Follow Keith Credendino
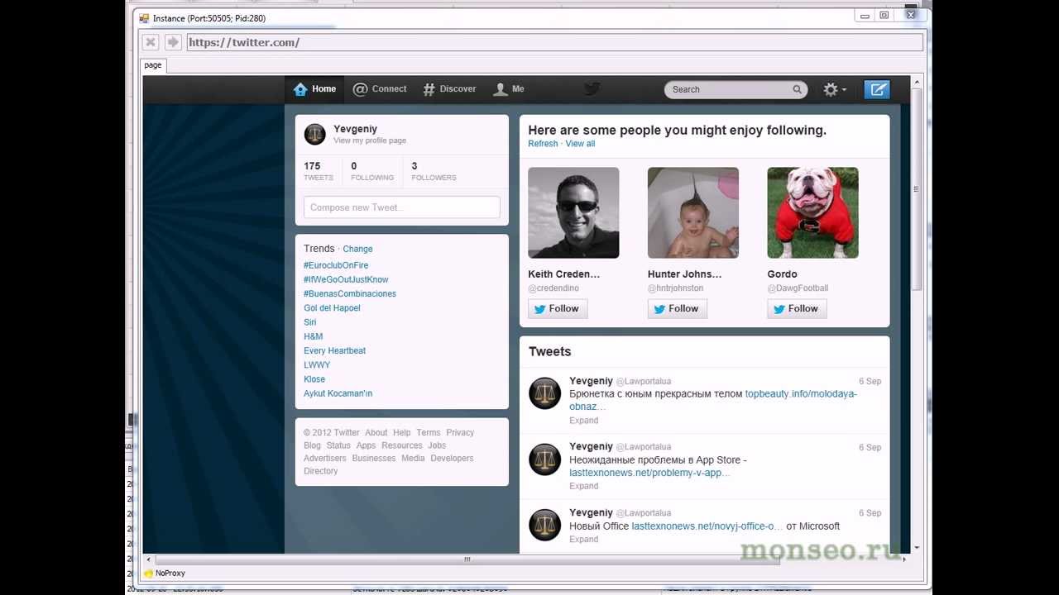 558,308
